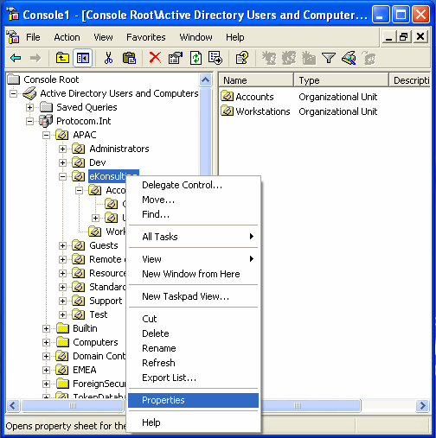The image size is (436, 438).
Task: Select the Support OU in tree
Action: point(106,301)
